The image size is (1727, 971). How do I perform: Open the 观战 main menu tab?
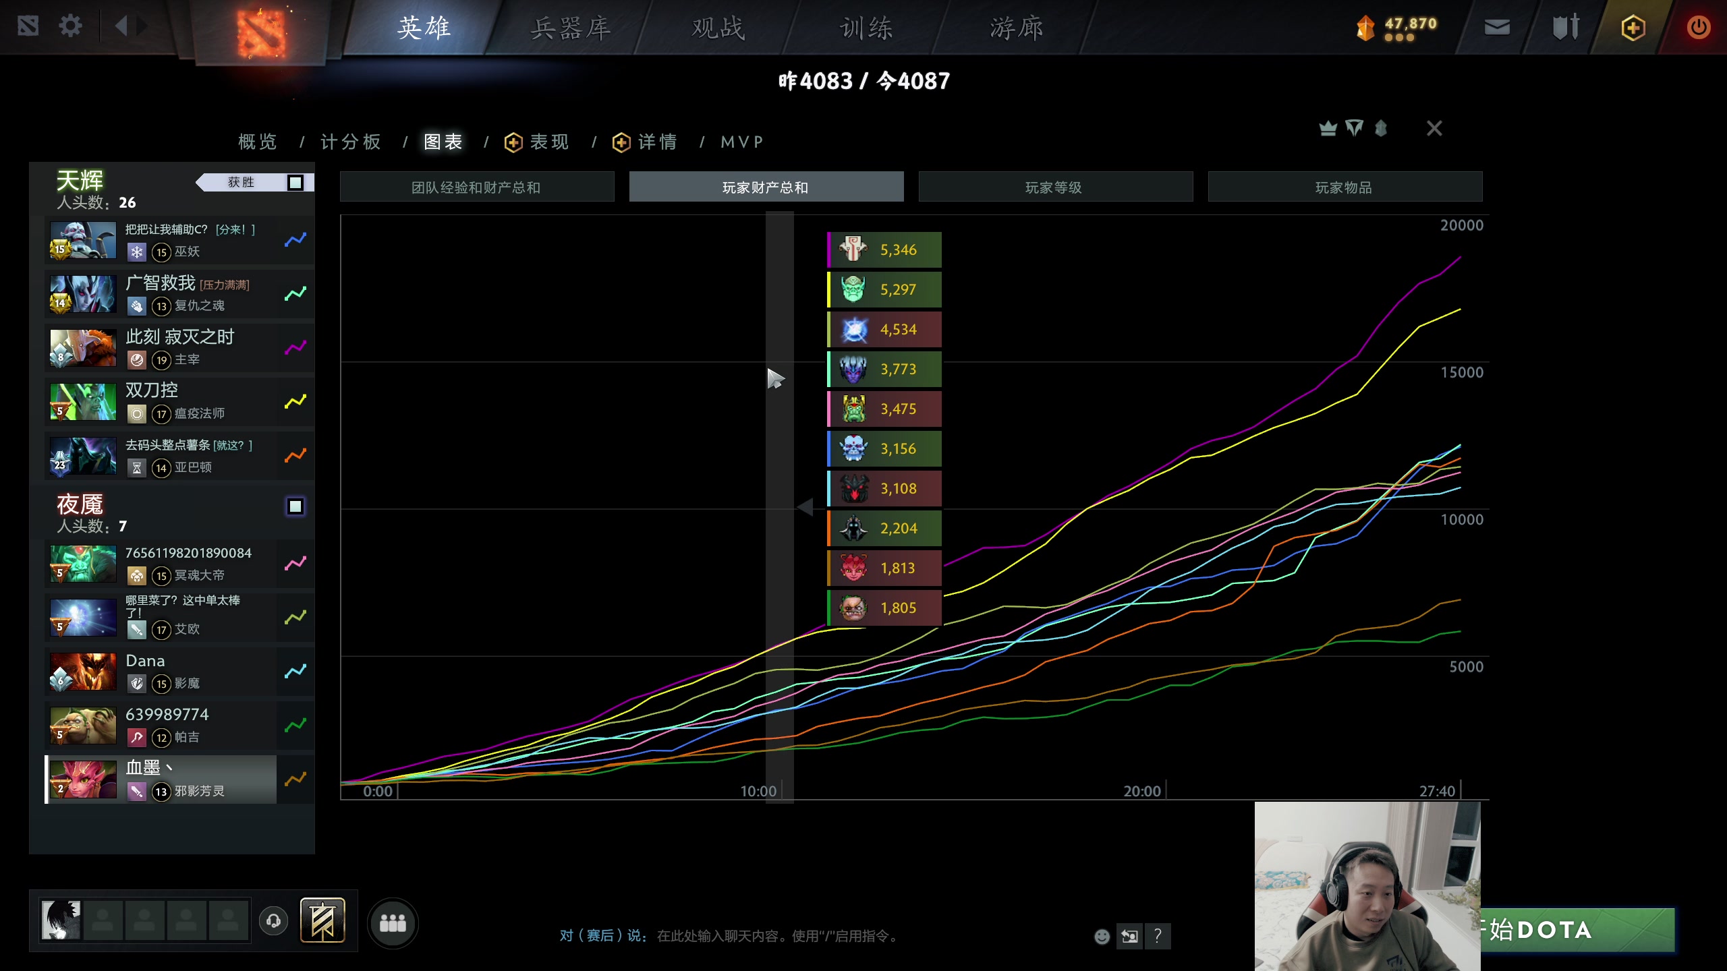point(718,28)
